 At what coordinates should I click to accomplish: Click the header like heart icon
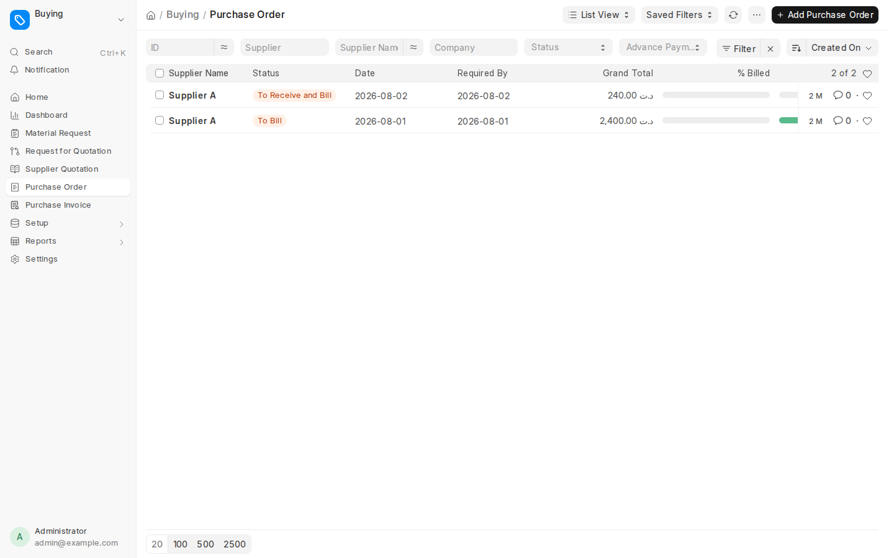click(867, 74)
